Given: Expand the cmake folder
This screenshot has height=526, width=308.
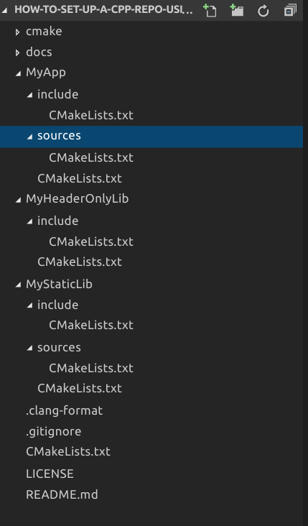Looking at the screenshot, I should 17,32.
